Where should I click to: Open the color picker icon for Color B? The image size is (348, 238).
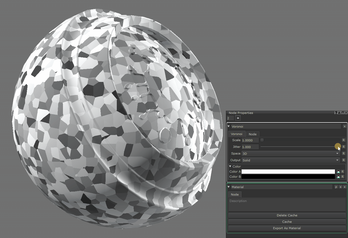pos(338,177)
